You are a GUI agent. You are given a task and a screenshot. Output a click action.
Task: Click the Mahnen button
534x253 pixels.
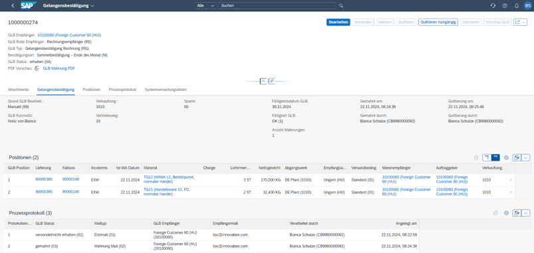point(385,22)
